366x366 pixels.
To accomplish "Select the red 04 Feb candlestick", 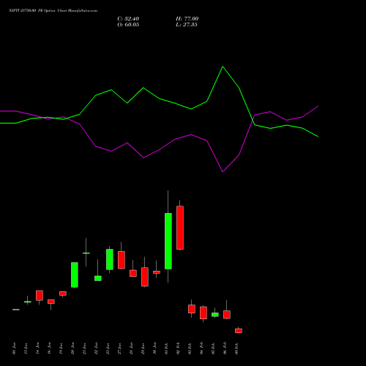I will pos(203,313).
